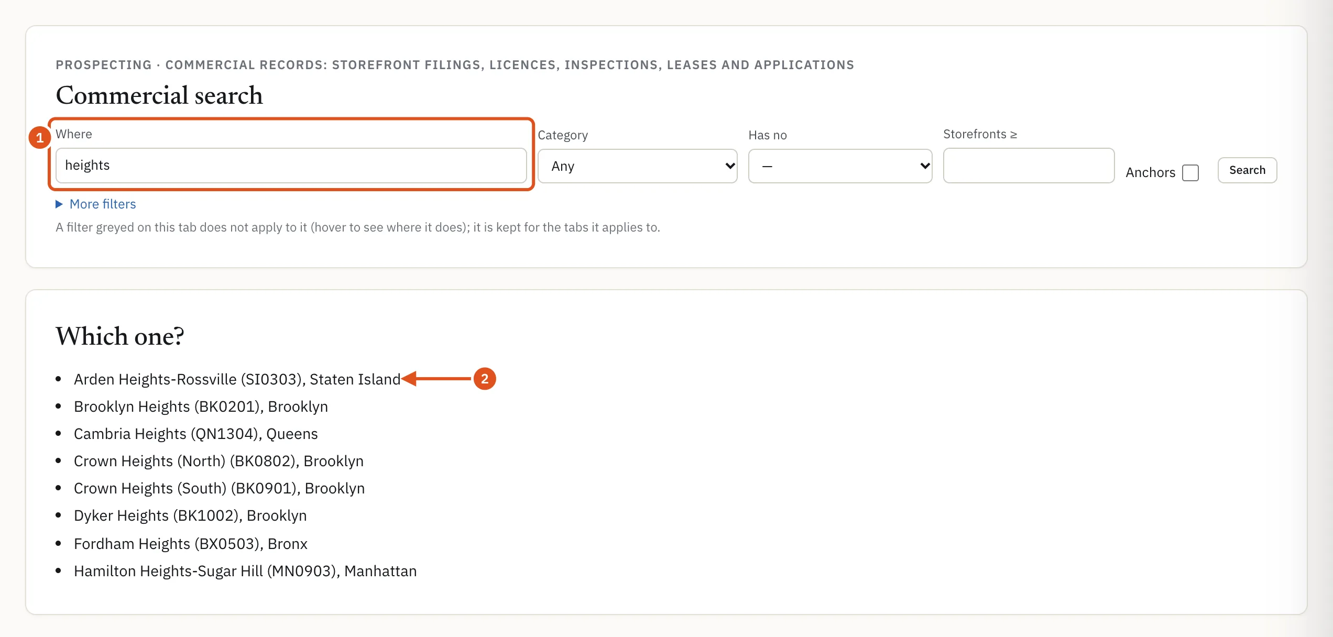Choose Crown Heights (South) (BK0901), Brooklyn
This screenshot has height=637, width=1333.
tap(219, 488)
